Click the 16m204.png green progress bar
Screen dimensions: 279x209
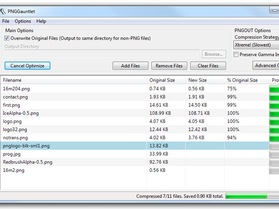pos(274,89)
